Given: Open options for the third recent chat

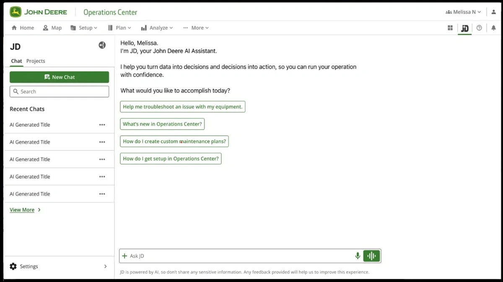Looking at the screenshot, I should (102, 159).
